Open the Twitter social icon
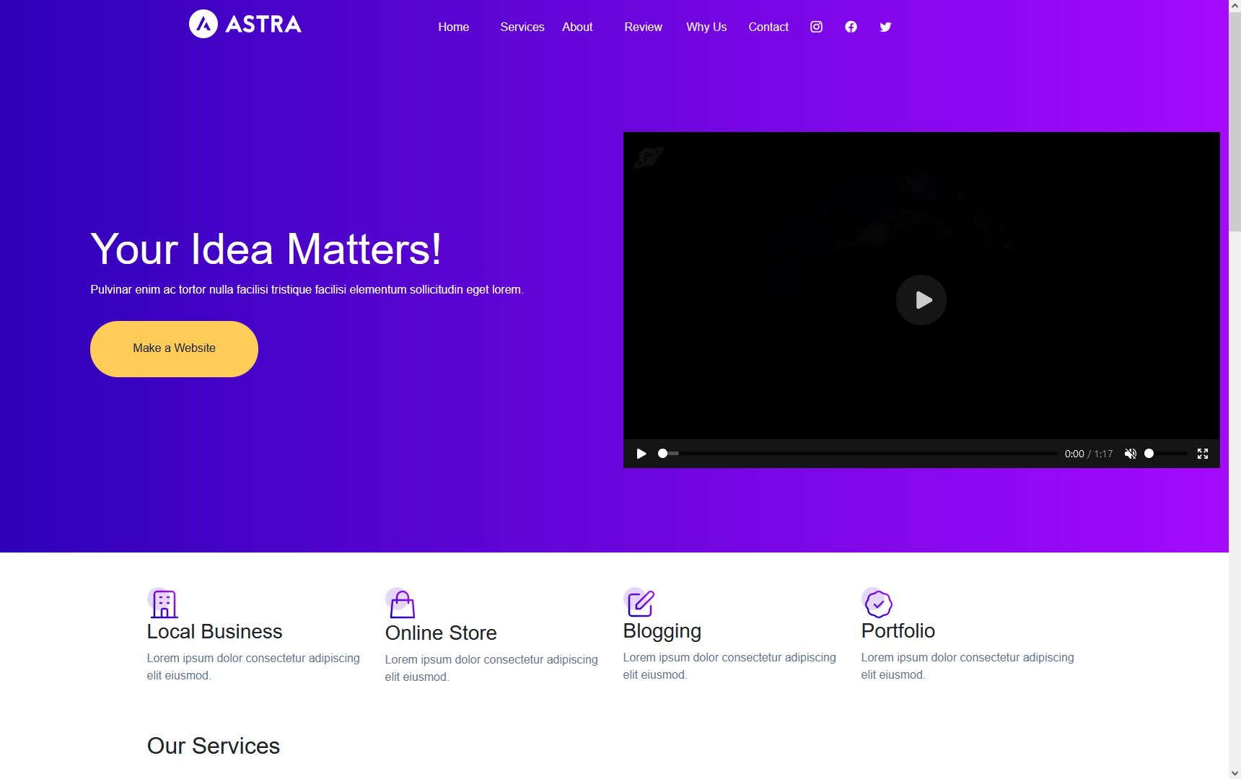 885,27
